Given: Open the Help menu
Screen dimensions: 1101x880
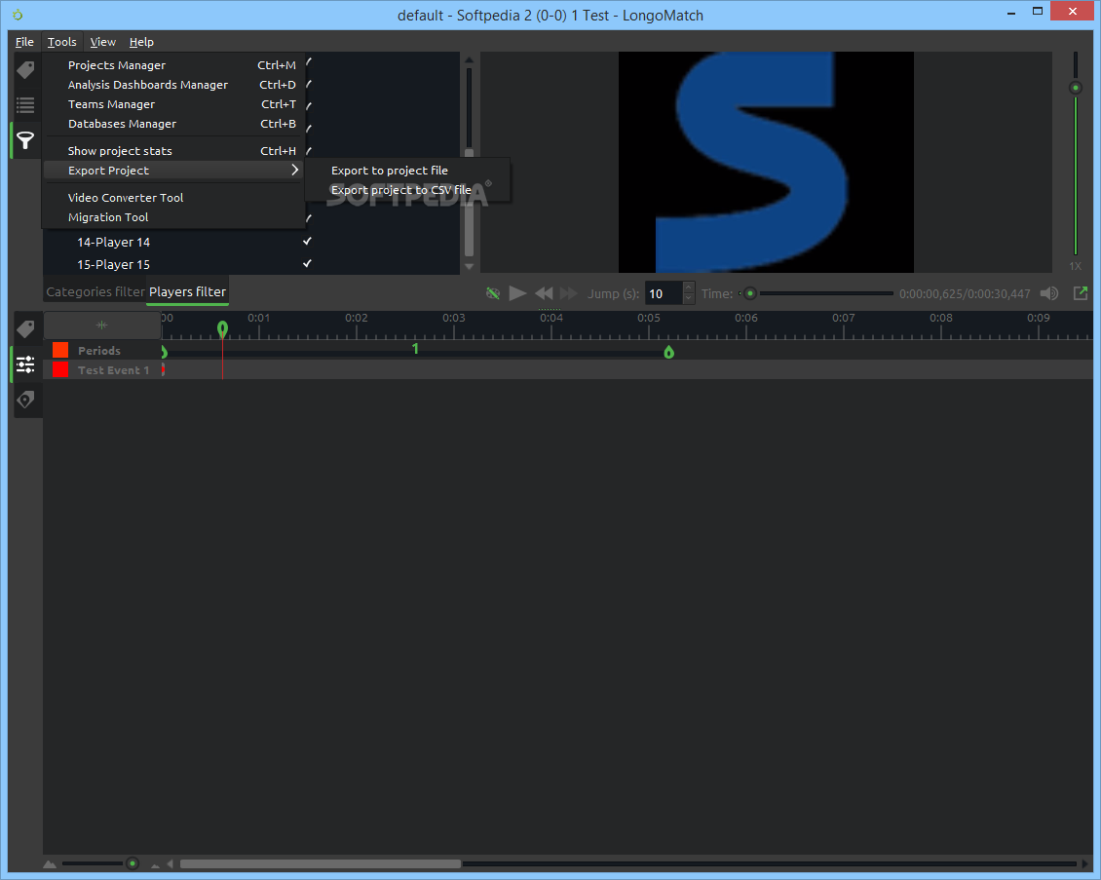Looking at the screenshot, I should tap(141, 42).
